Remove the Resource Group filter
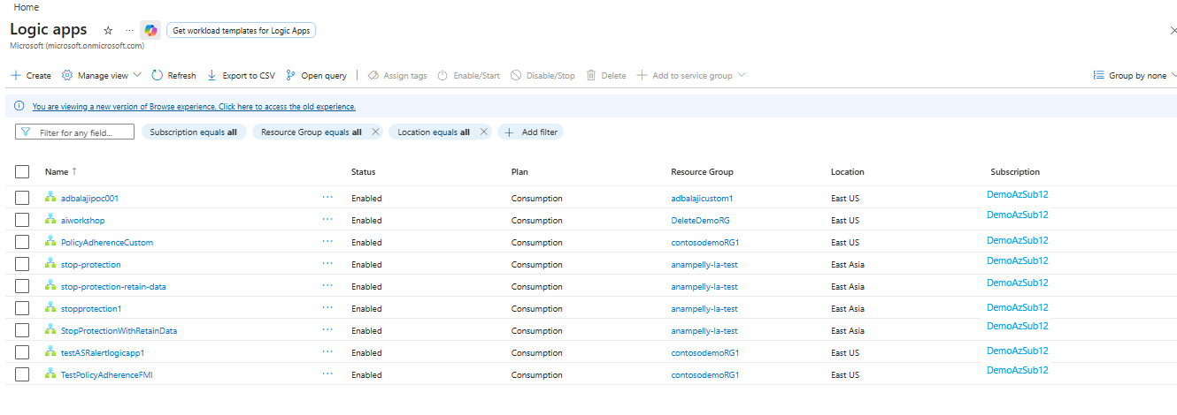 [x=375, y=132]
